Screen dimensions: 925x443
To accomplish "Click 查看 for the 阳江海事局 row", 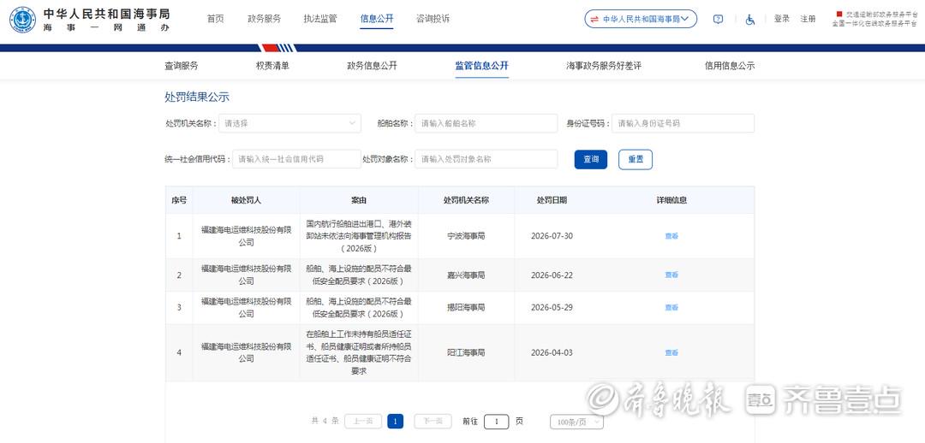I will coord(671,353).
